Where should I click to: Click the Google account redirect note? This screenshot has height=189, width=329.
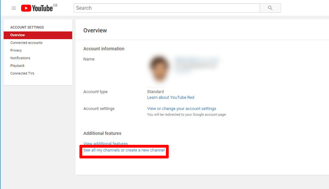(187, 114)
